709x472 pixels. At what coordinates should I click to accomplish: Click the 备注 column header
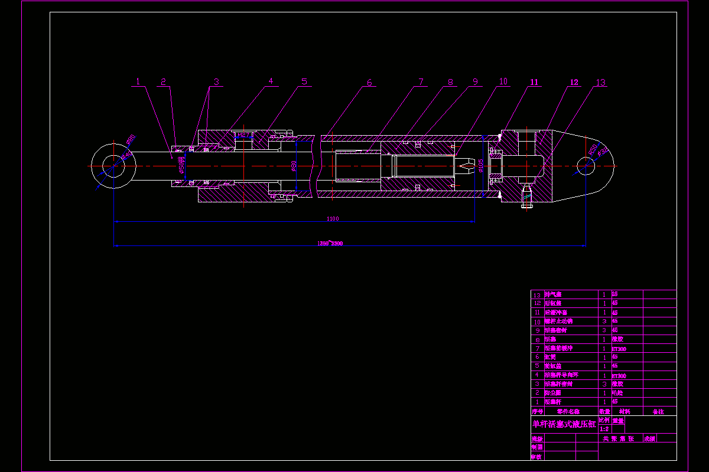pos(658,411)
